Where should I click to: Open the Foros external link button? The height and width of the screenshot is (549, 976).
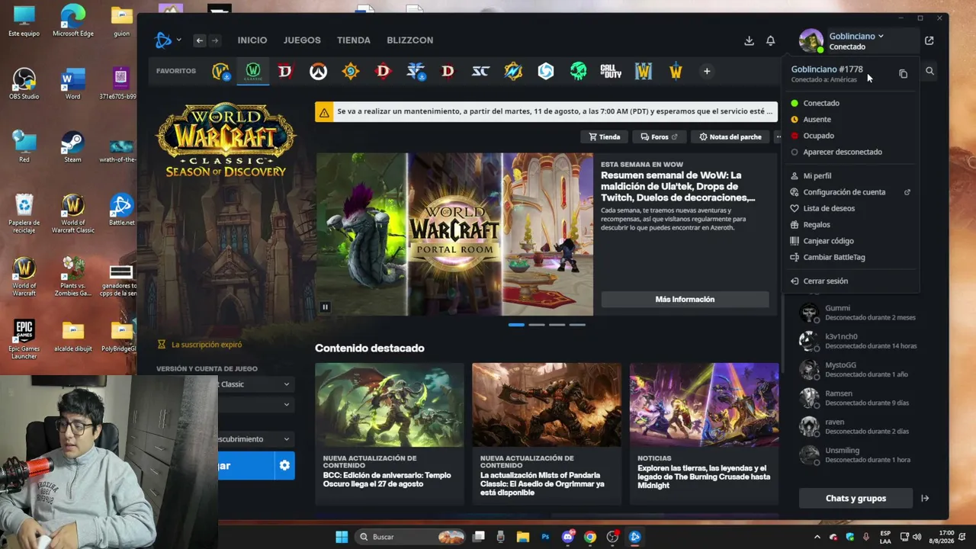pos(659,137)
